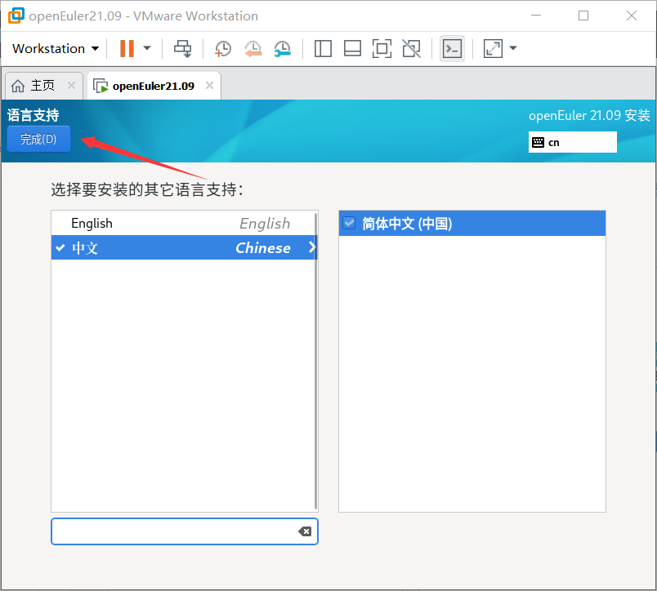Open the stretch display dropdown arrow

[x=513, y=48]
